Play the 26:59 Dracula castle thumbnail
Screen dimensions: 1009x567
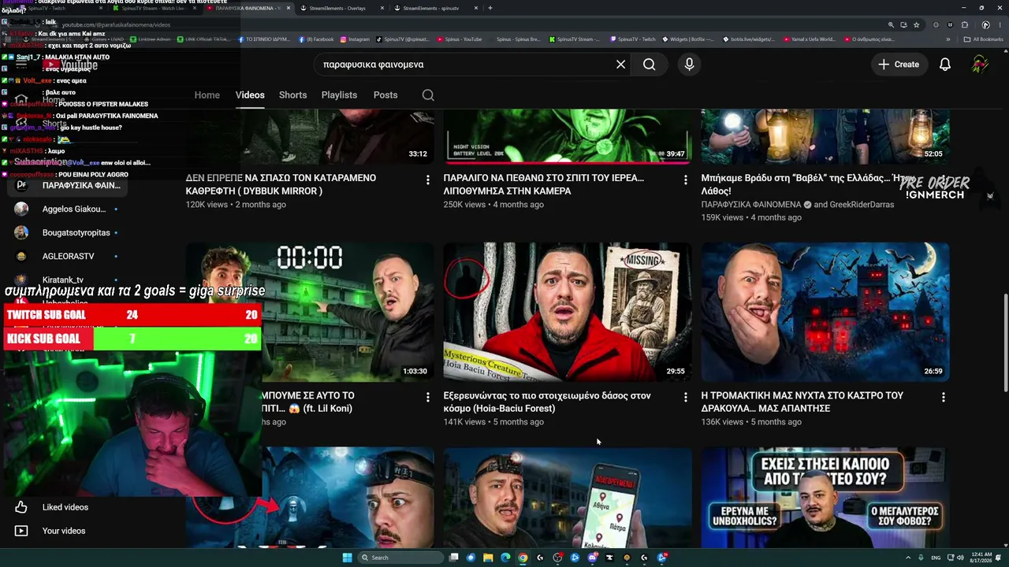coord(825,312)
